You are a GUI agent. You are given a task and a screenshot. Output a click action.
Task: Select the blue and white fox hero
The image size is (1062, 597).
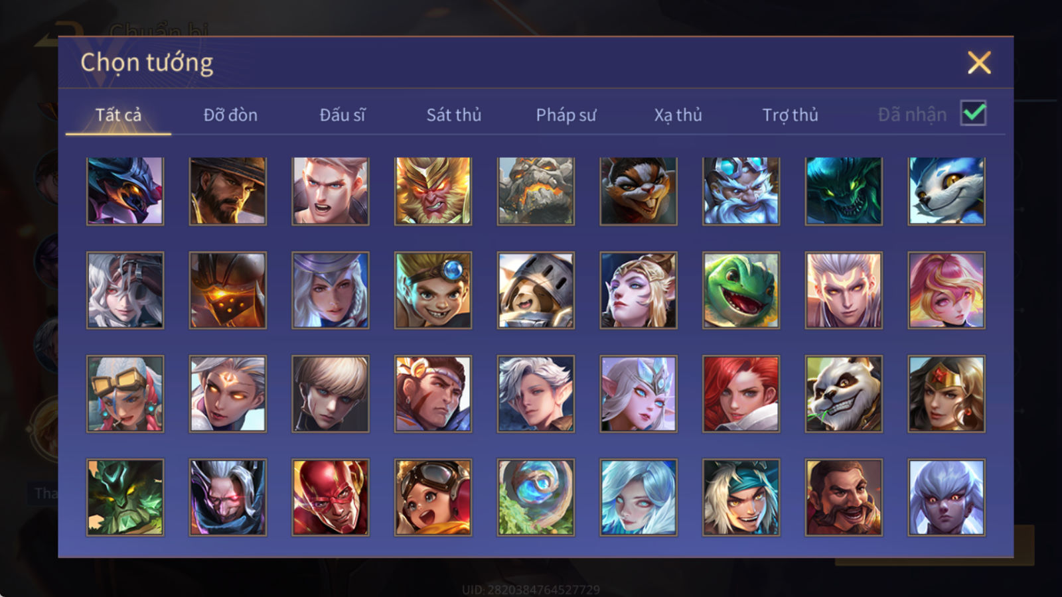pyautogui.click(x=947, y=191)
